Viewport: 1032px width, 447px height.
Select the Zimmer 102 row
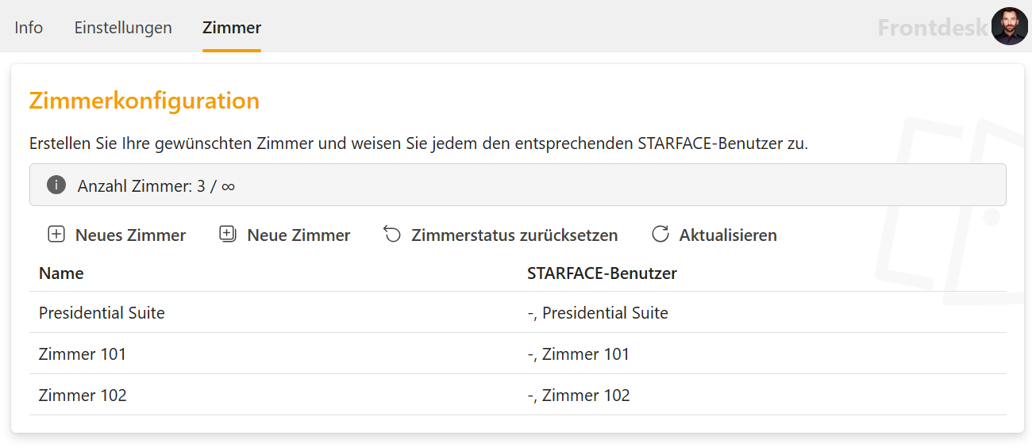[x=518, y=395]
